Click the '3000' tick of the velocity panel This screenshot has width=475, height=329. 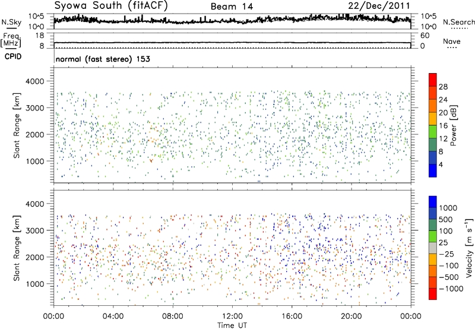click(34, 230)
